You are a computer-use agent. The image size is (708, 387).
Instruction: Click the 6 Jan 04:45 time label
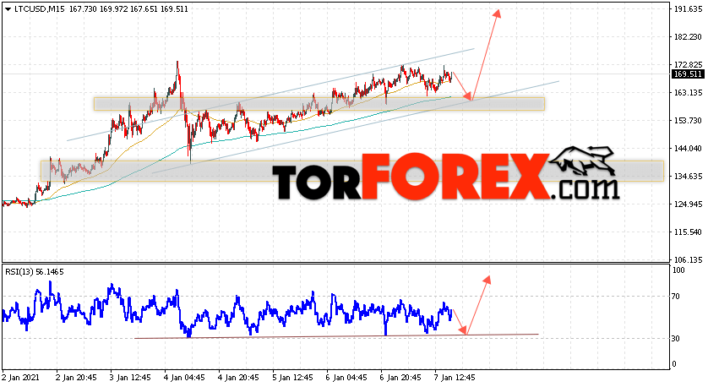pyautogui.click(x=346, y=378)
